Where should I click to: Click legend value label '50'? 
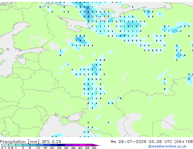pos(94,148)
